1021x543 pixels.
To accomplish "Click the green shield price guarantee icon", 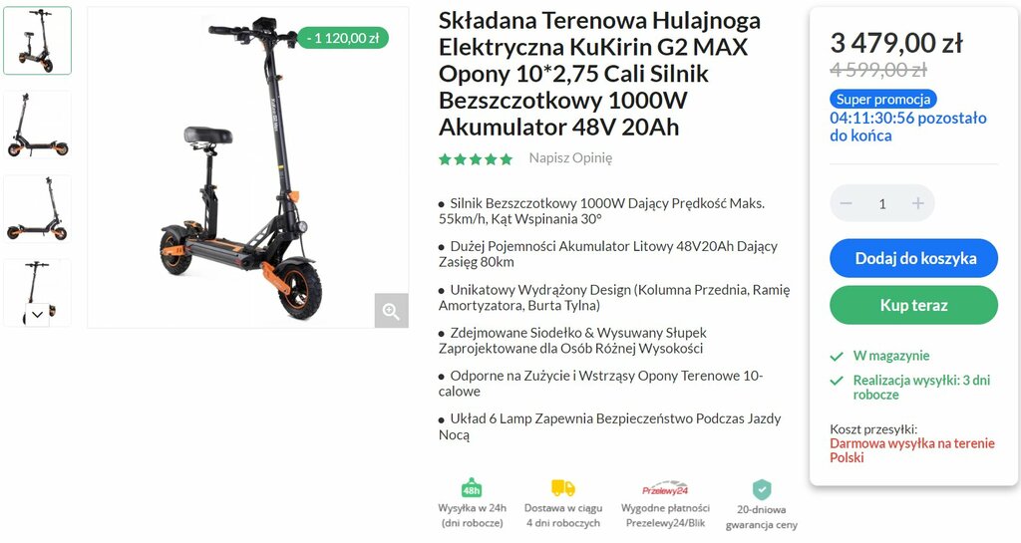I will (761, 489).
